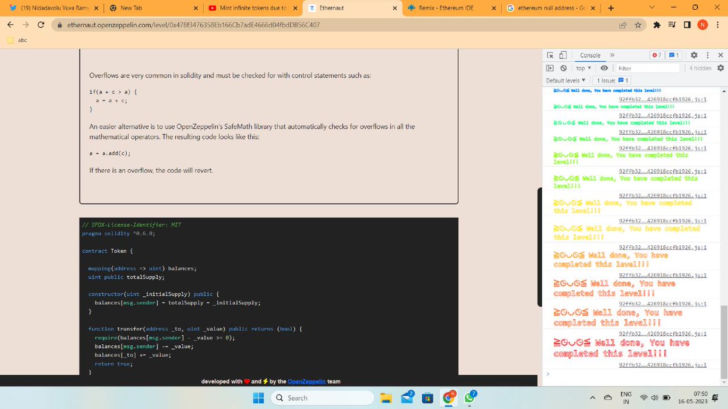The width and height of the screenshot is (728, 409).
Task: Share this page using the share icon
Action: pyautogui.click(x=622, y=25)
